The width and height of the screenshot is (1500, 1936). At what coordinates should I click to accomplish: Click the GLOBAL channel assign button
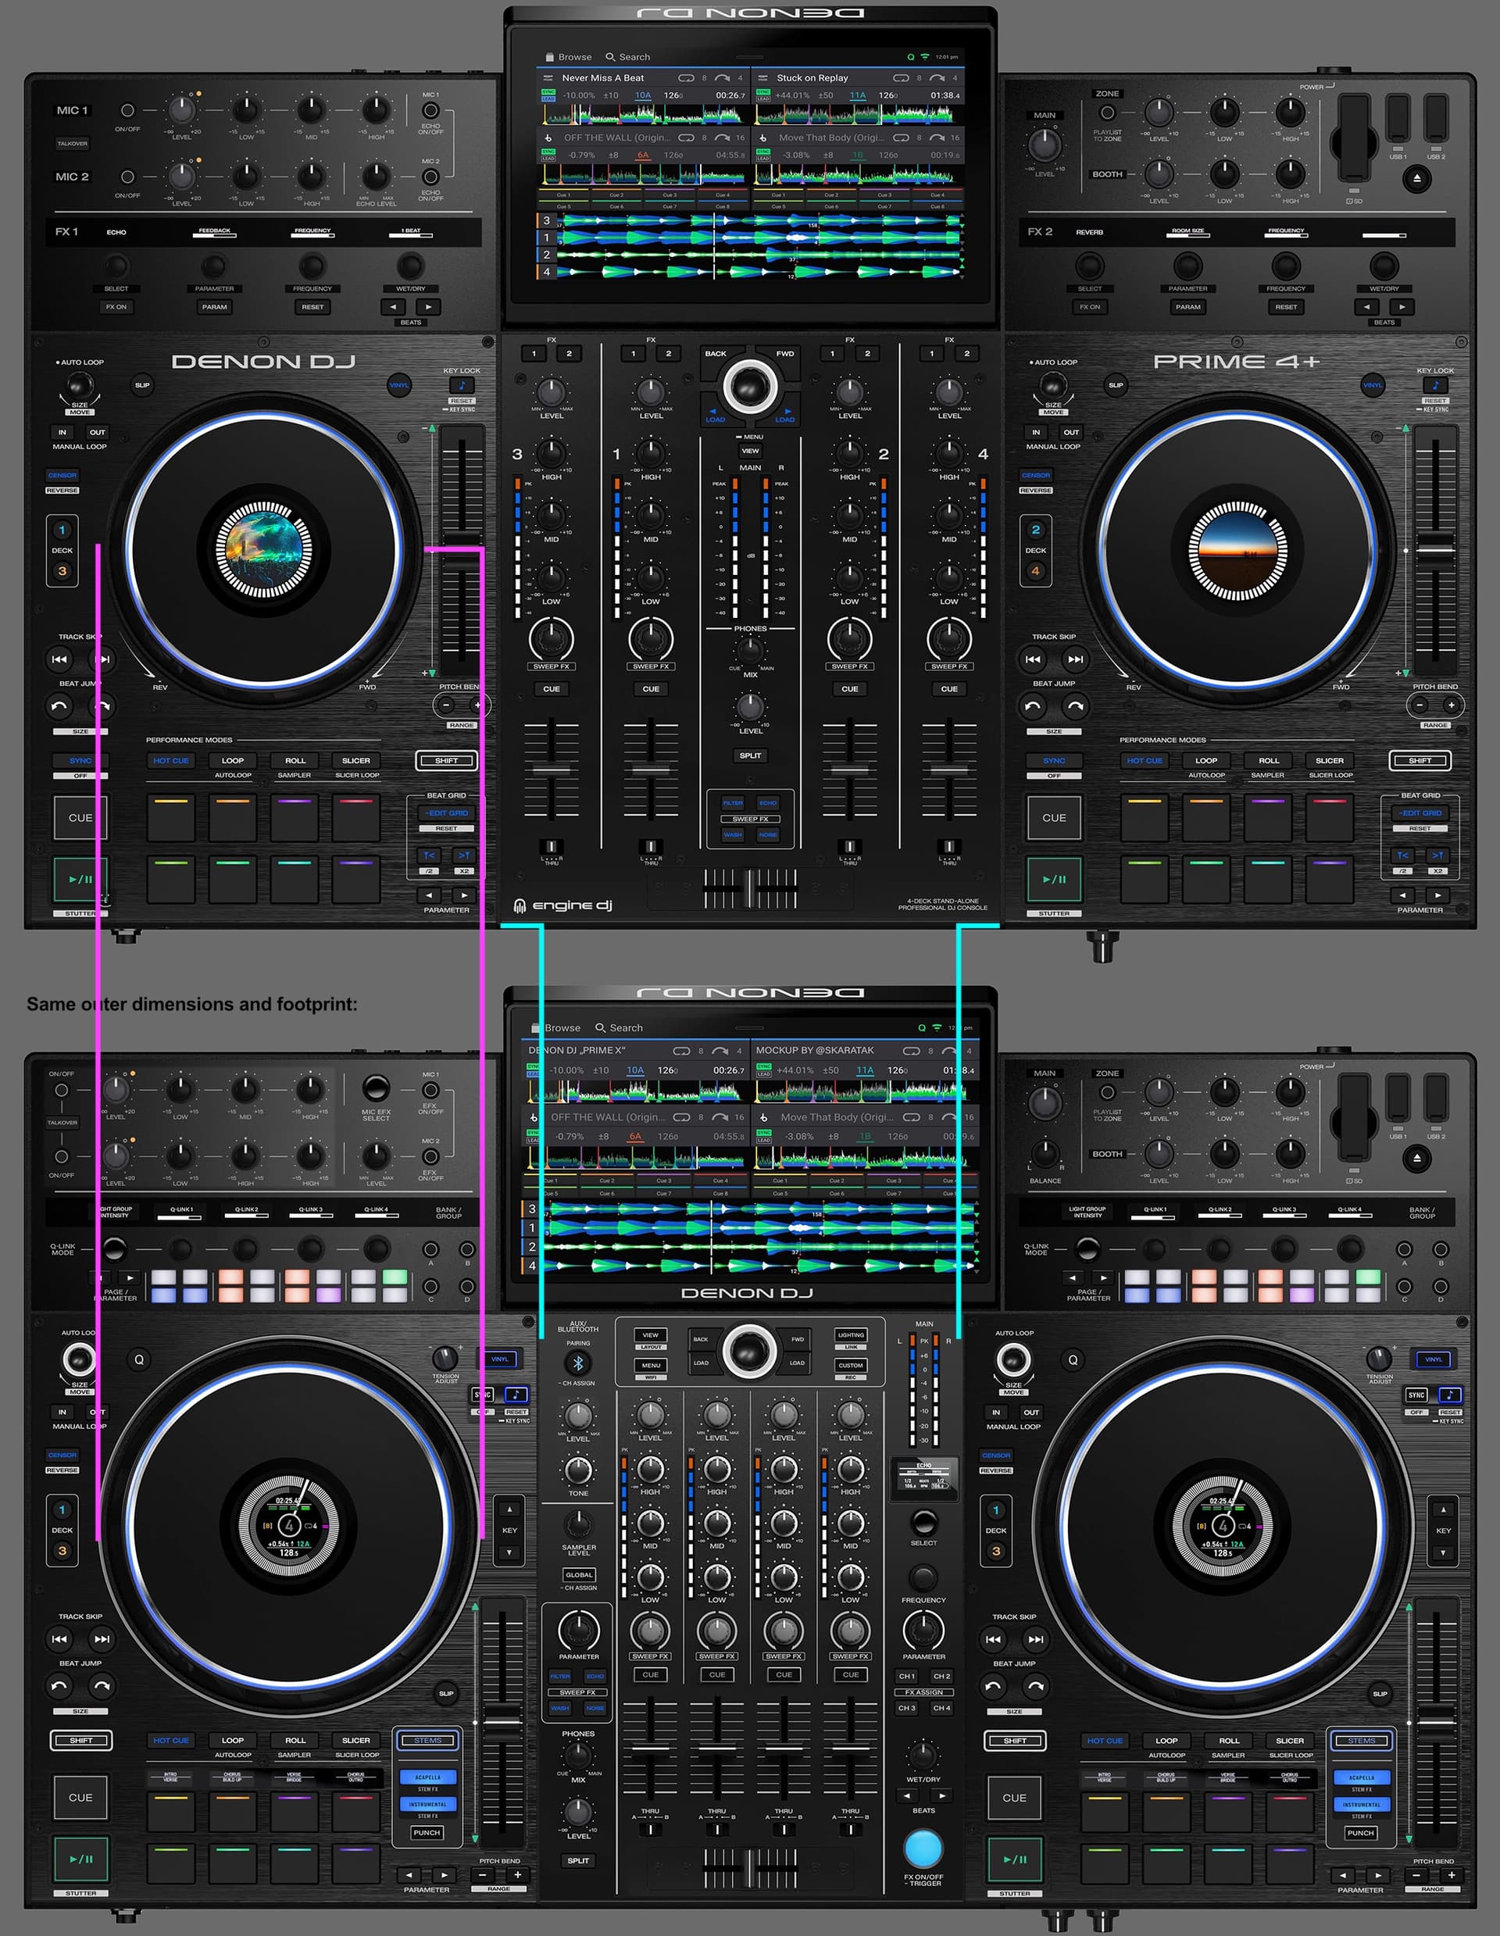[x=579, y=1575]
